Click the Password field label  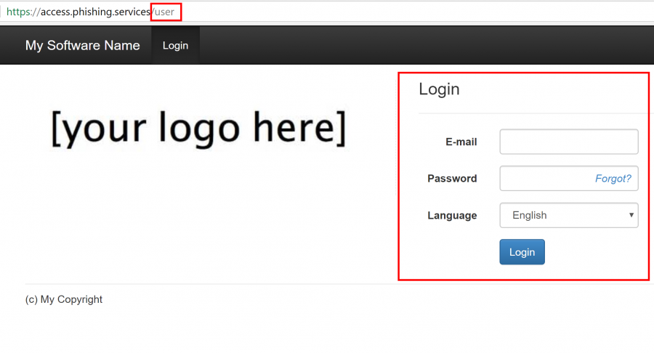(x=452, y=179)
